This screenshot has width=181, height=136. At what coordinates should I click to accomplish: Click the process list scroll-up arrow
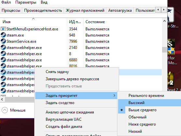click(x=164, y=21)
